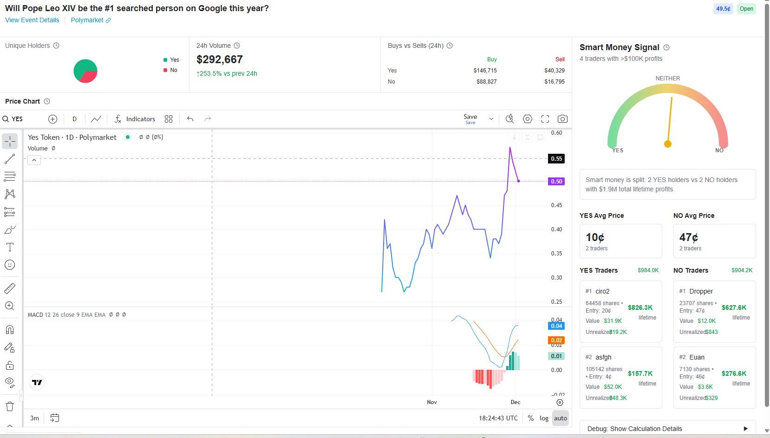Viewport: 770px width, 438px height.
Task: Undo the last chart action
Action: 190,119
